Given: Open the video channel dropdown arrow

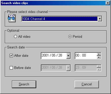Looking at the screenshot, I should tap(100, 19).
